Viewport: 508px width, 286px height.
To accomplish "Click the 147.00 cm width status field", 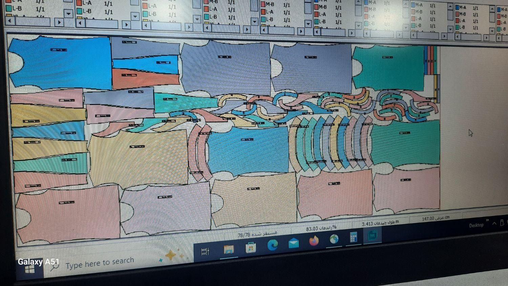I will tap(436, 218).
